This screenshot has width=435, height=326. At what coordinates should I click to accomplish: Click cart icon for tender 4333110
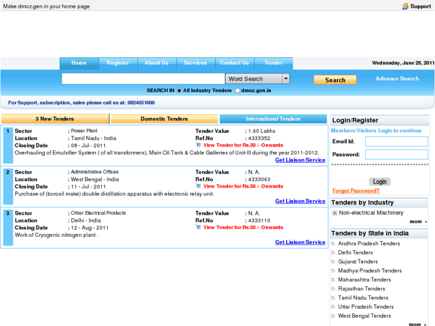tap(199, 227)
